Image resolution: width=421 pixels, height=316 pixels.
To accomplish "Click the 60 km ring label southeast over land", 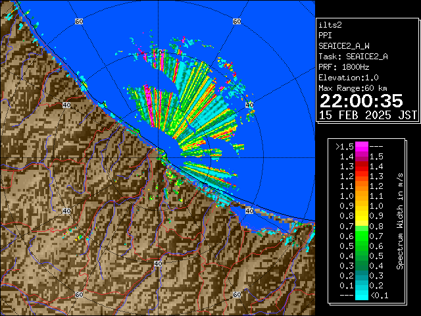I will tap(237, 294).
